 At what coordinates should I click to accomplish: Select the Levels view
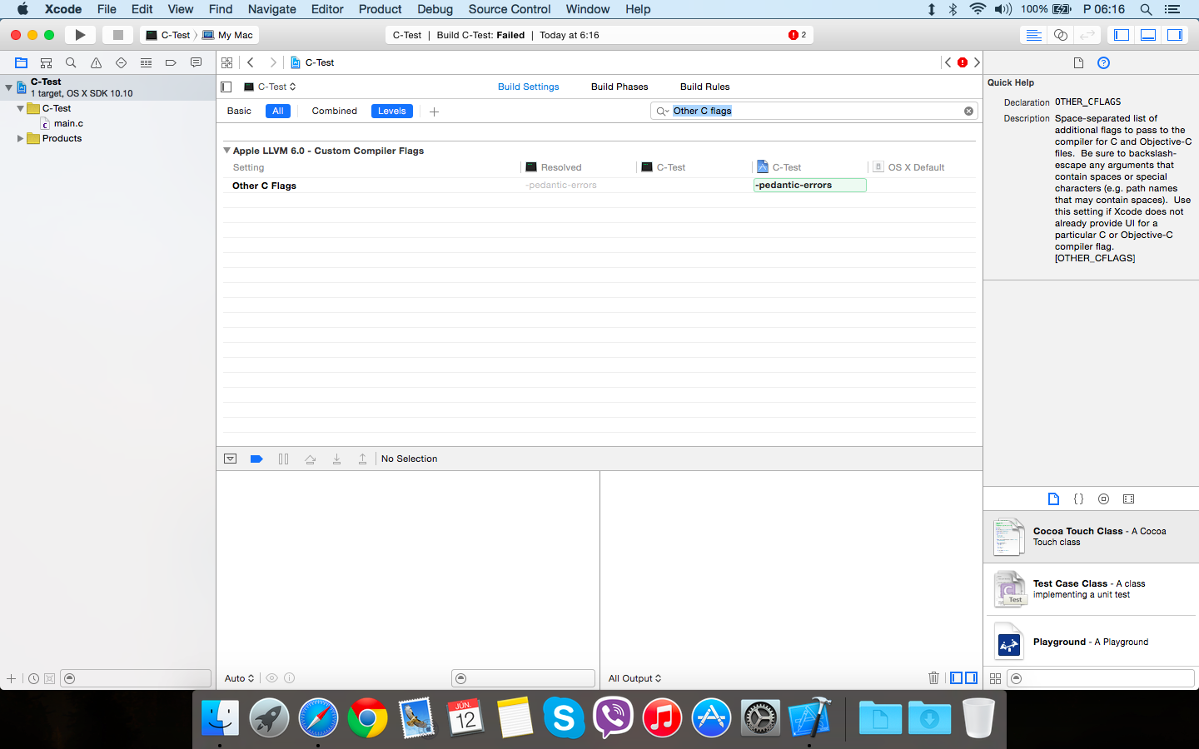(x=391, y=111)
